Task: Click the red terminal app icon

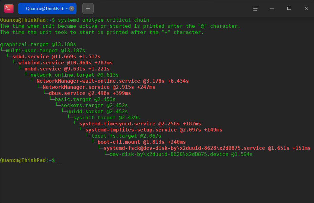Action: point(9,8)
